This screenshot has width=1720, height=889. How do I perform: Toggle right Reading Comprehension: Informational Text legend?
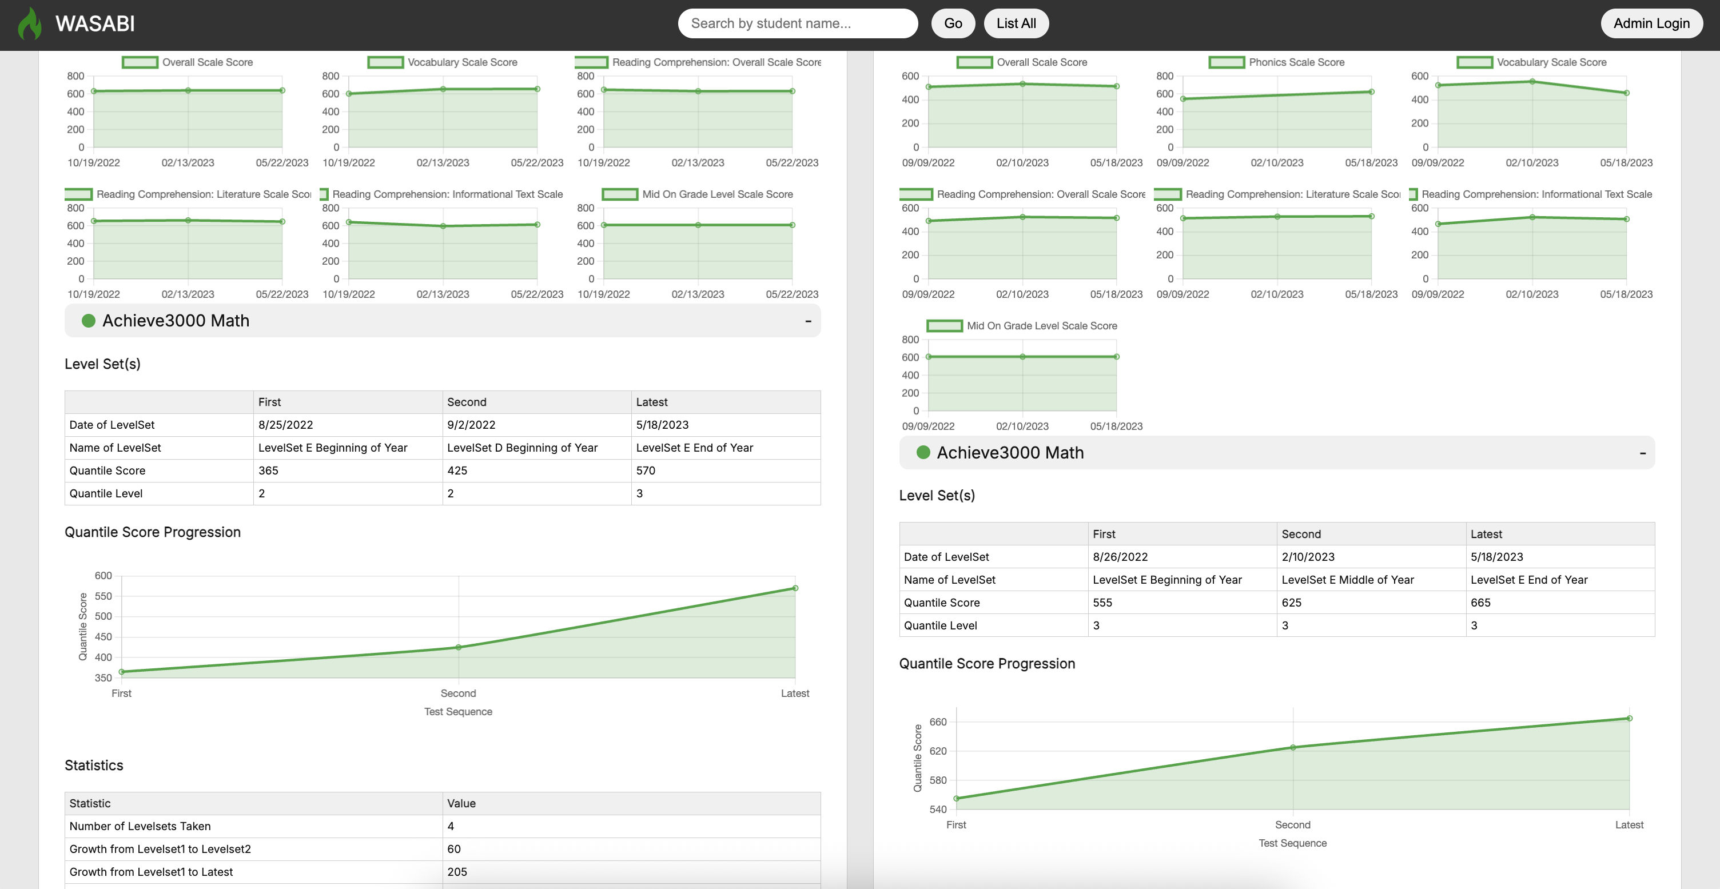1413,194
